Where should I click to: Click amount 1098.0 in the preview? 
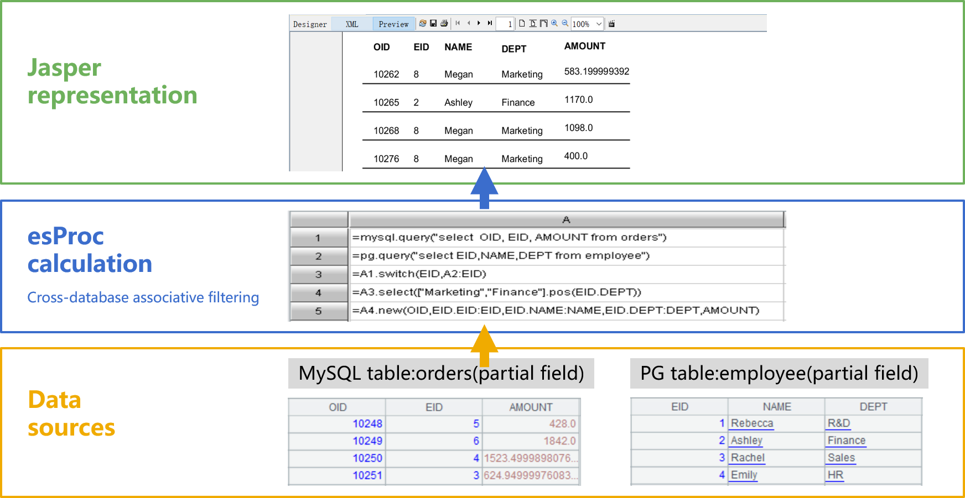578,128
